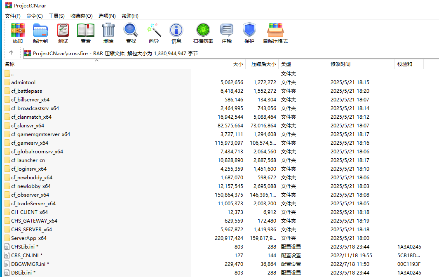This screenshot has height=277, width=439.
Task: Select the cf_gamemgmtserver_x64 folder name
Action: tap(40, 134)
